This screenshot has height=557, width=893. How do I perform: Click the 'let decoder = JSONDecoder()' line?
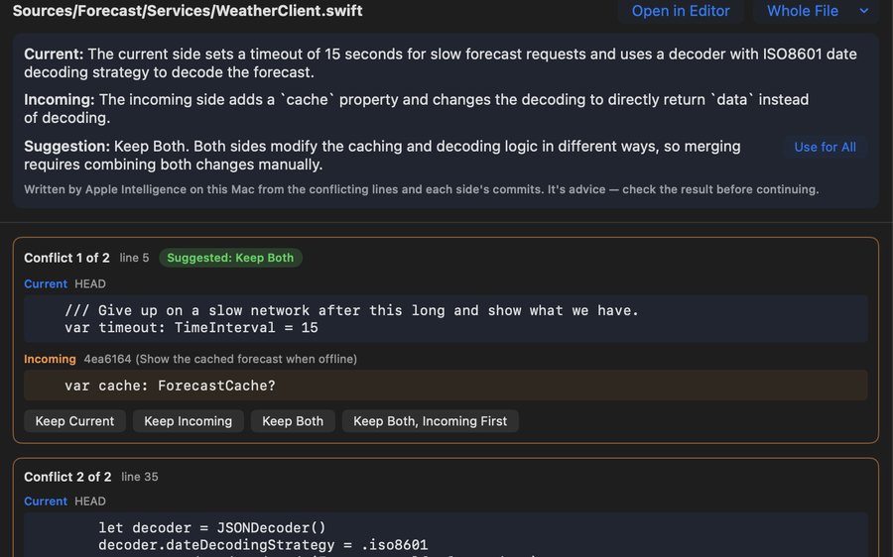coord(212,528)
